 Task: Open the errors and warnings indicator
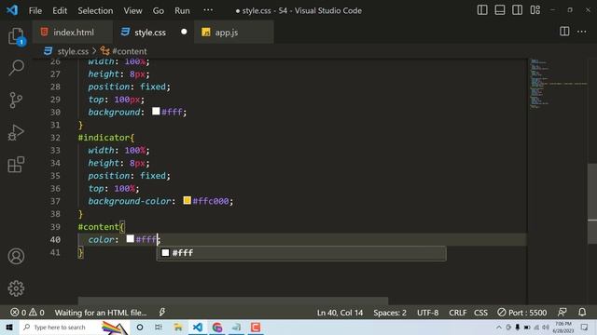tap(27, 313)
